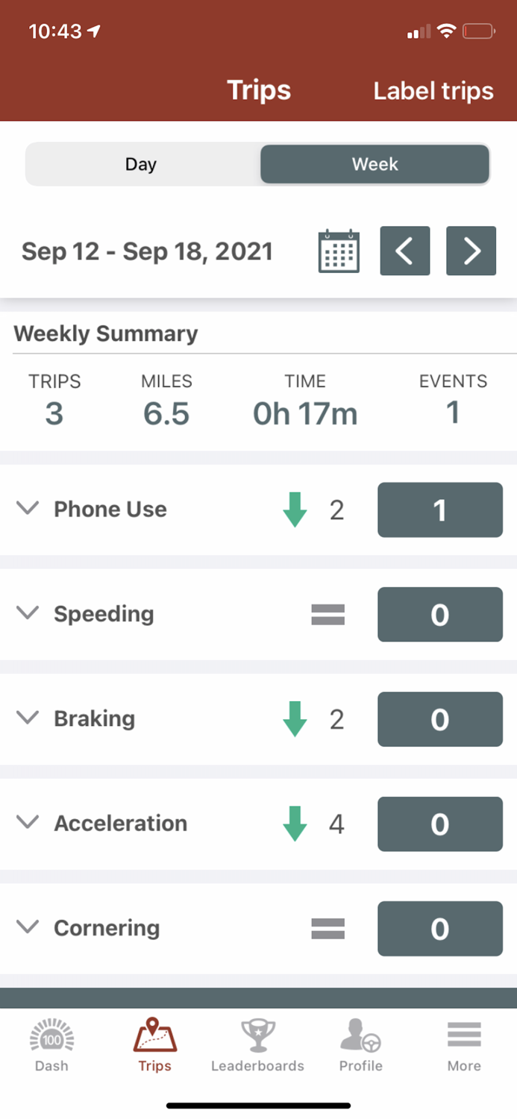Viewport: 517px width, 1119px height.
Task: Open the Trips screen title
Action: click(x=258, y=90)
